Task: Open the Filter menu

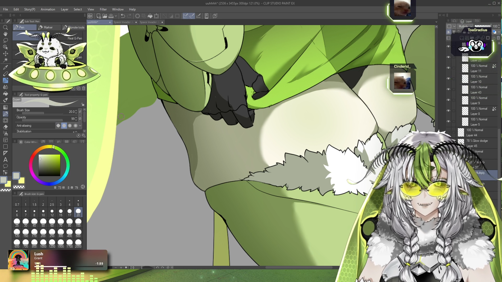Action: tap(103, 9)
